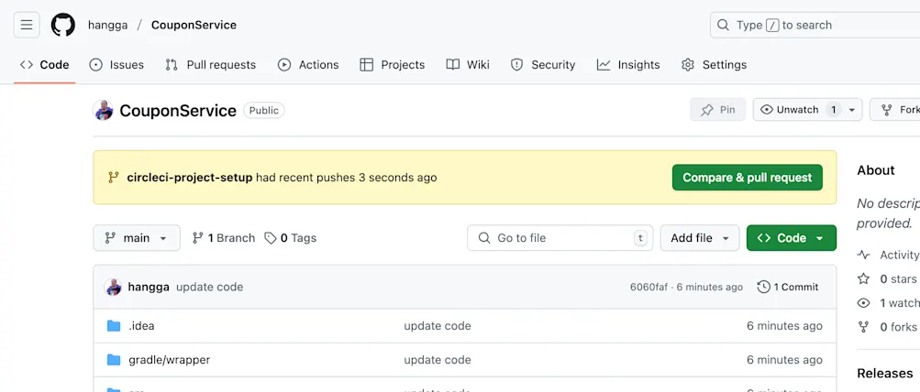This screenshot has height=392, width=920.
Task: Open the Actions tab
Action: [308, 65]
